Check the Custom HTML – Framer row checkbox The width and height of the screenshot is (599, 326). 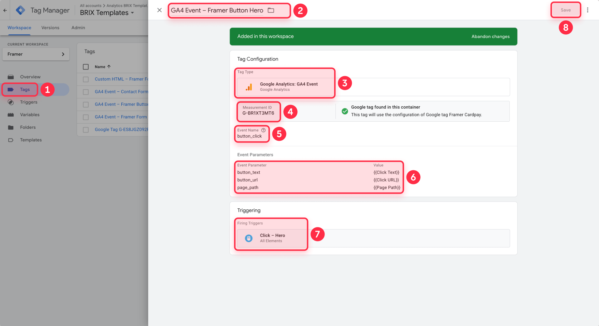tap(86, 79)
